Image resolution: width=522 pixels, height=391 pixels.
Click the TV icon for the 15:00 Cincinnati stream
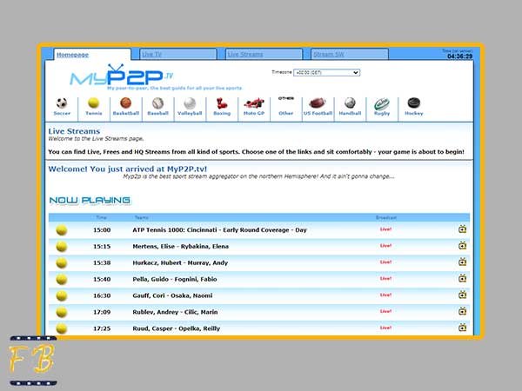coord(462,229)
